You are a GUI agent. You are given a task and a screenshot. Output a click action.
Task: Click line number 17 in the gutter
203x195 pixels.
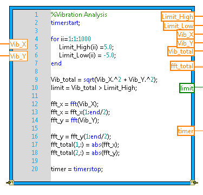click(x=35, y=145)
